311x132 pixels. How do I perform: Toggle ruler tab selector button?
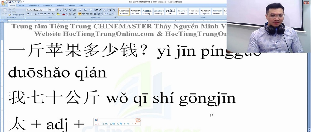pos(2,21)
